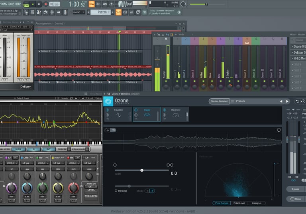Click the Ozone undo icon
The width and height of the screenshot is (306, 214).
(297, 101)
